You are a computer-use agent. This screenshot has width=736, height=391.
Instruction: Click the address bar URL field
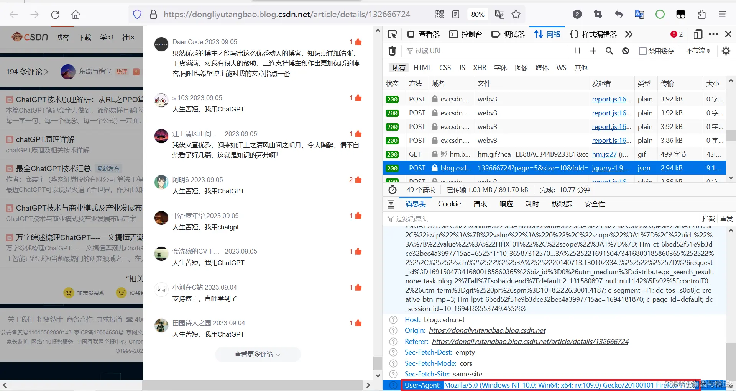[x=286, y=14]
